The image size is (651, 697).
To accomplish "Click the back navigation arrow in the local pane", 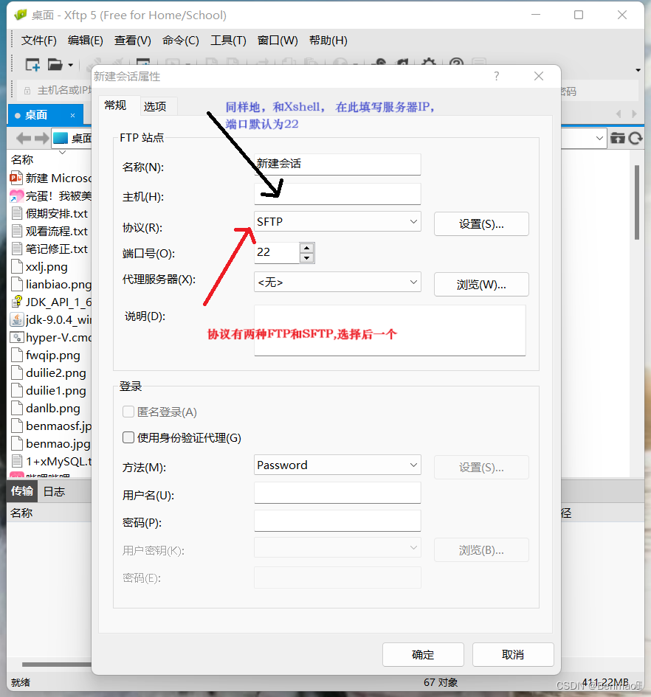I will pos(24,138).
